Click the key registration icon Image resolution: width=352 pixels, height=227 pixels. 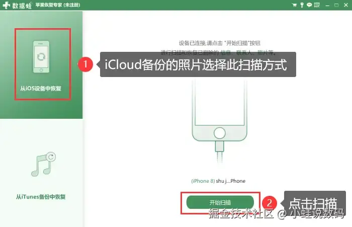[x=302, y=5]
